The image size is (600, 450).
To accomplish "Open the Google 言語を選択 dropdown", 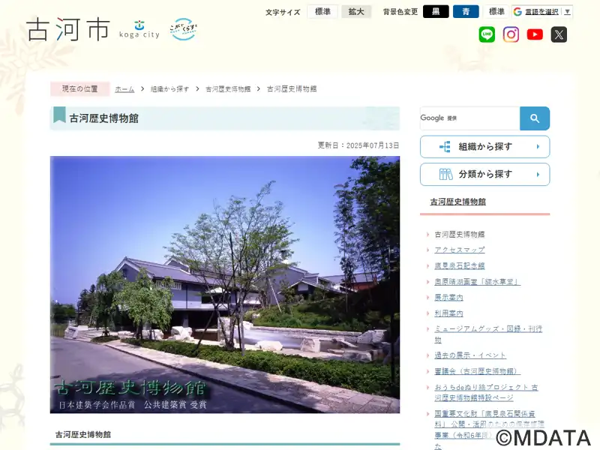I will pos(542,11).
